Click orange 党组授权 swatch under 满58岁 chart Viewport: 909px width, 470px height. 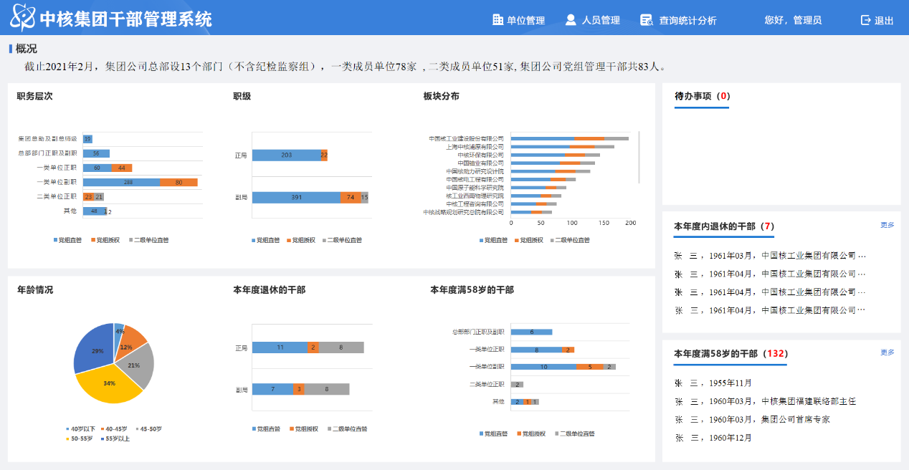point(518,433)
